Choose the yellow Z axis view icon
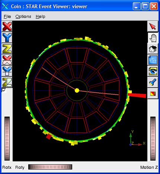 pyautogui.click(x=7, y=49)
